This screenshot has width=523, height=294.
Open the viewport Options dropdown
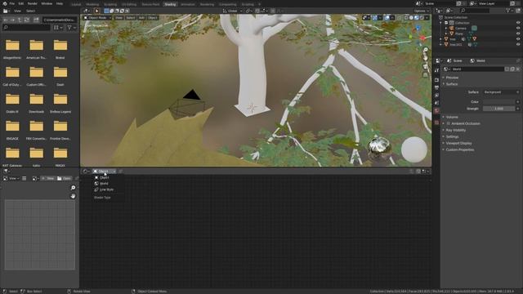(x=422, y=11)
